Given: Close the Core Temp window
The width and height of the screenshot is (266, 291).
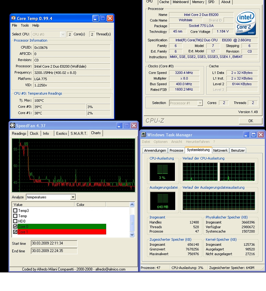Looking at the screenshot, I should coord(110,18).
